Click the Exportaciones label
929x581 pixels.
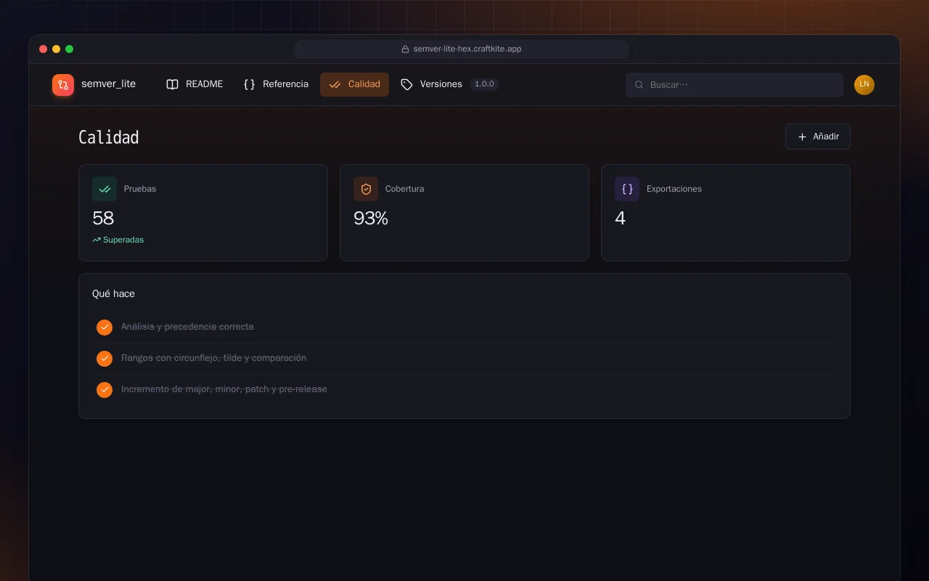click(x=674, y=189)
